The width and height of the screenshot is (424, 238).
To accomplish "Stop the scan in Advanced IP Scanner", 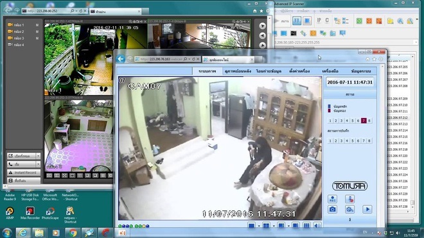I will [x=307, y=21].
